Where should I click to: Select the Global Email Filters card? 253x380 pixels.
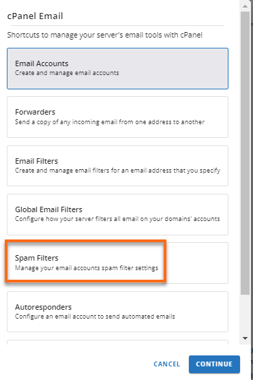pos(117,214)
